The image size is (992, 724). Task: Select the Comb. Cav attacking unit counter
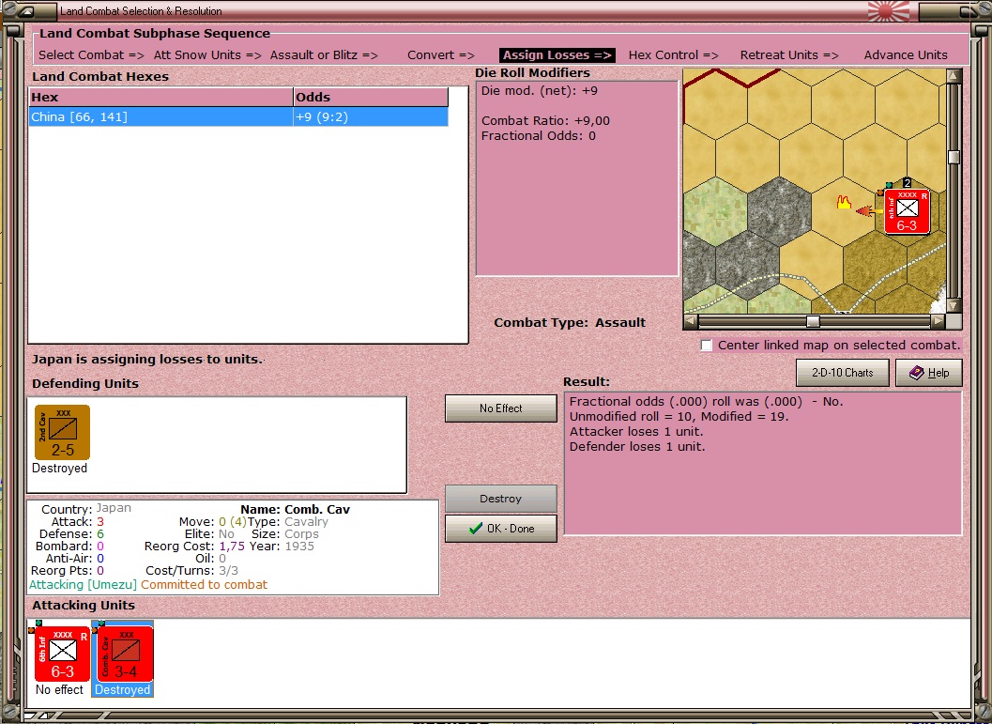[125, 654]
